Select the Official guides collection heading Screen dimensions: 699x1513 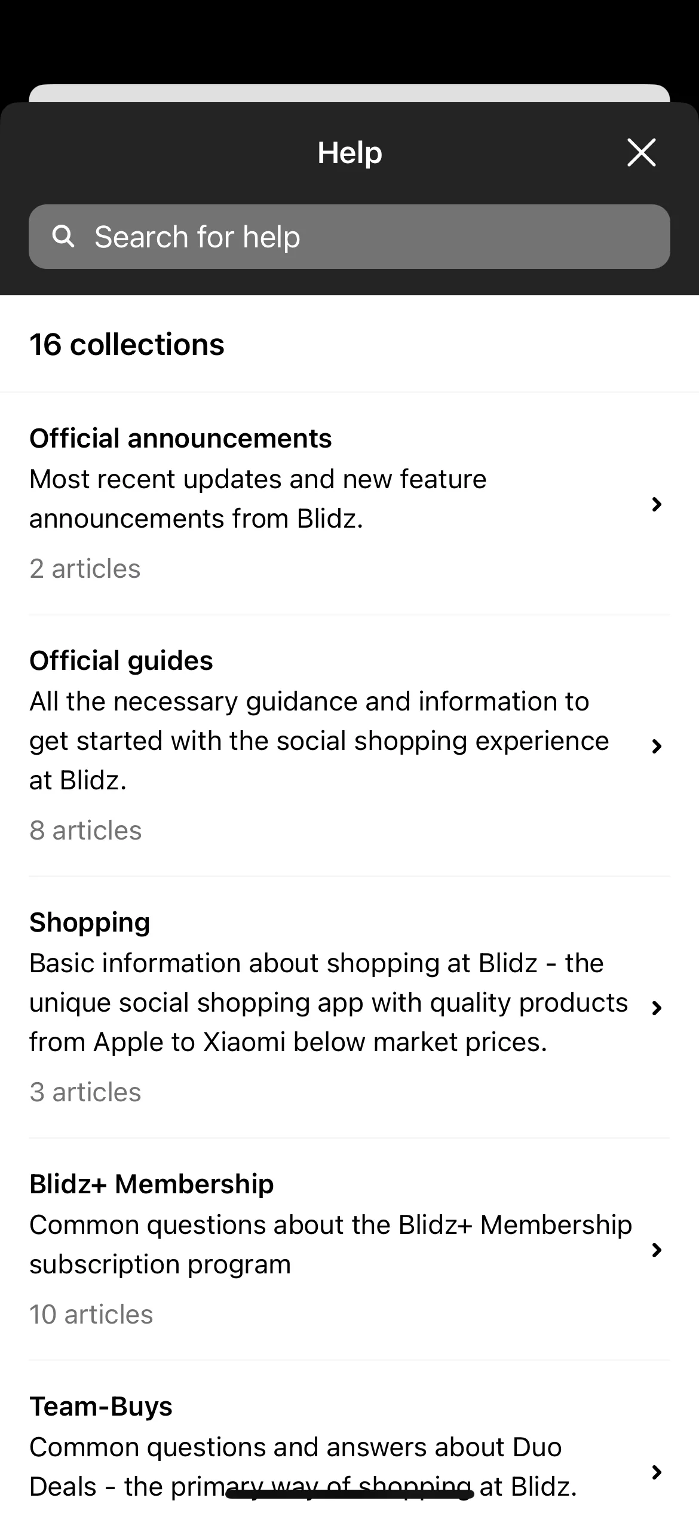click(x=121, y=661)
